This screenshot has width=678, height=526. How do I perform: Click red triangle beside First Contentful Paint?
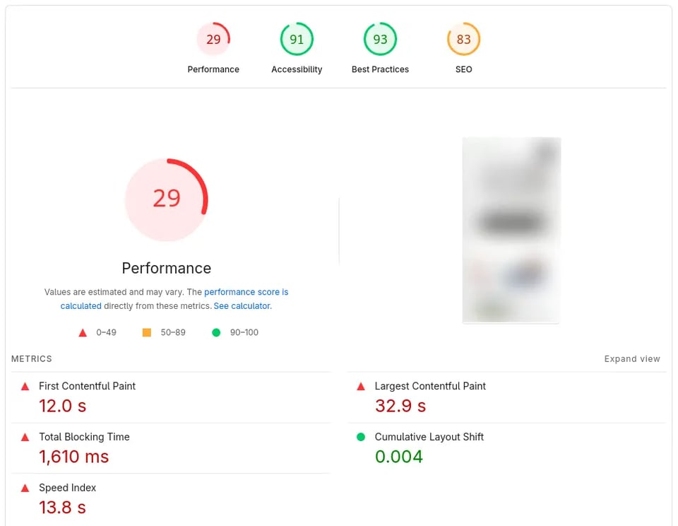pyautogui.click(x=25, y=386)
